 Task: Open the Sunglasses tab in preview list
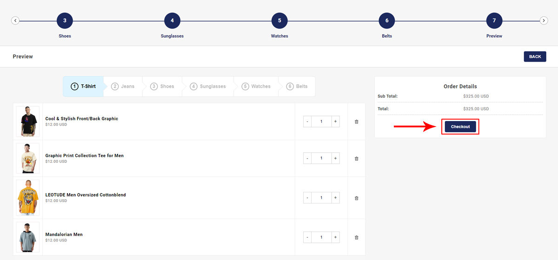[208, 87]
